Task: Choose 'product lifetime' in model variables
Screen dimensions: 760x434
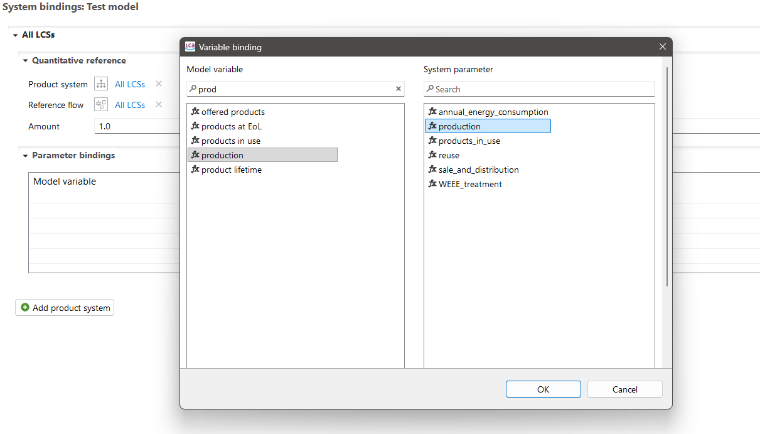Action: point(231,170)
